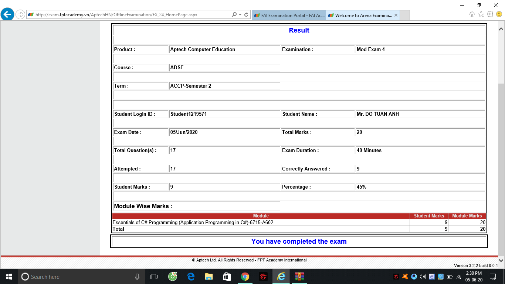
Task: Open the Wi-Fi network tray icon
Action: [x=459, y=277]
